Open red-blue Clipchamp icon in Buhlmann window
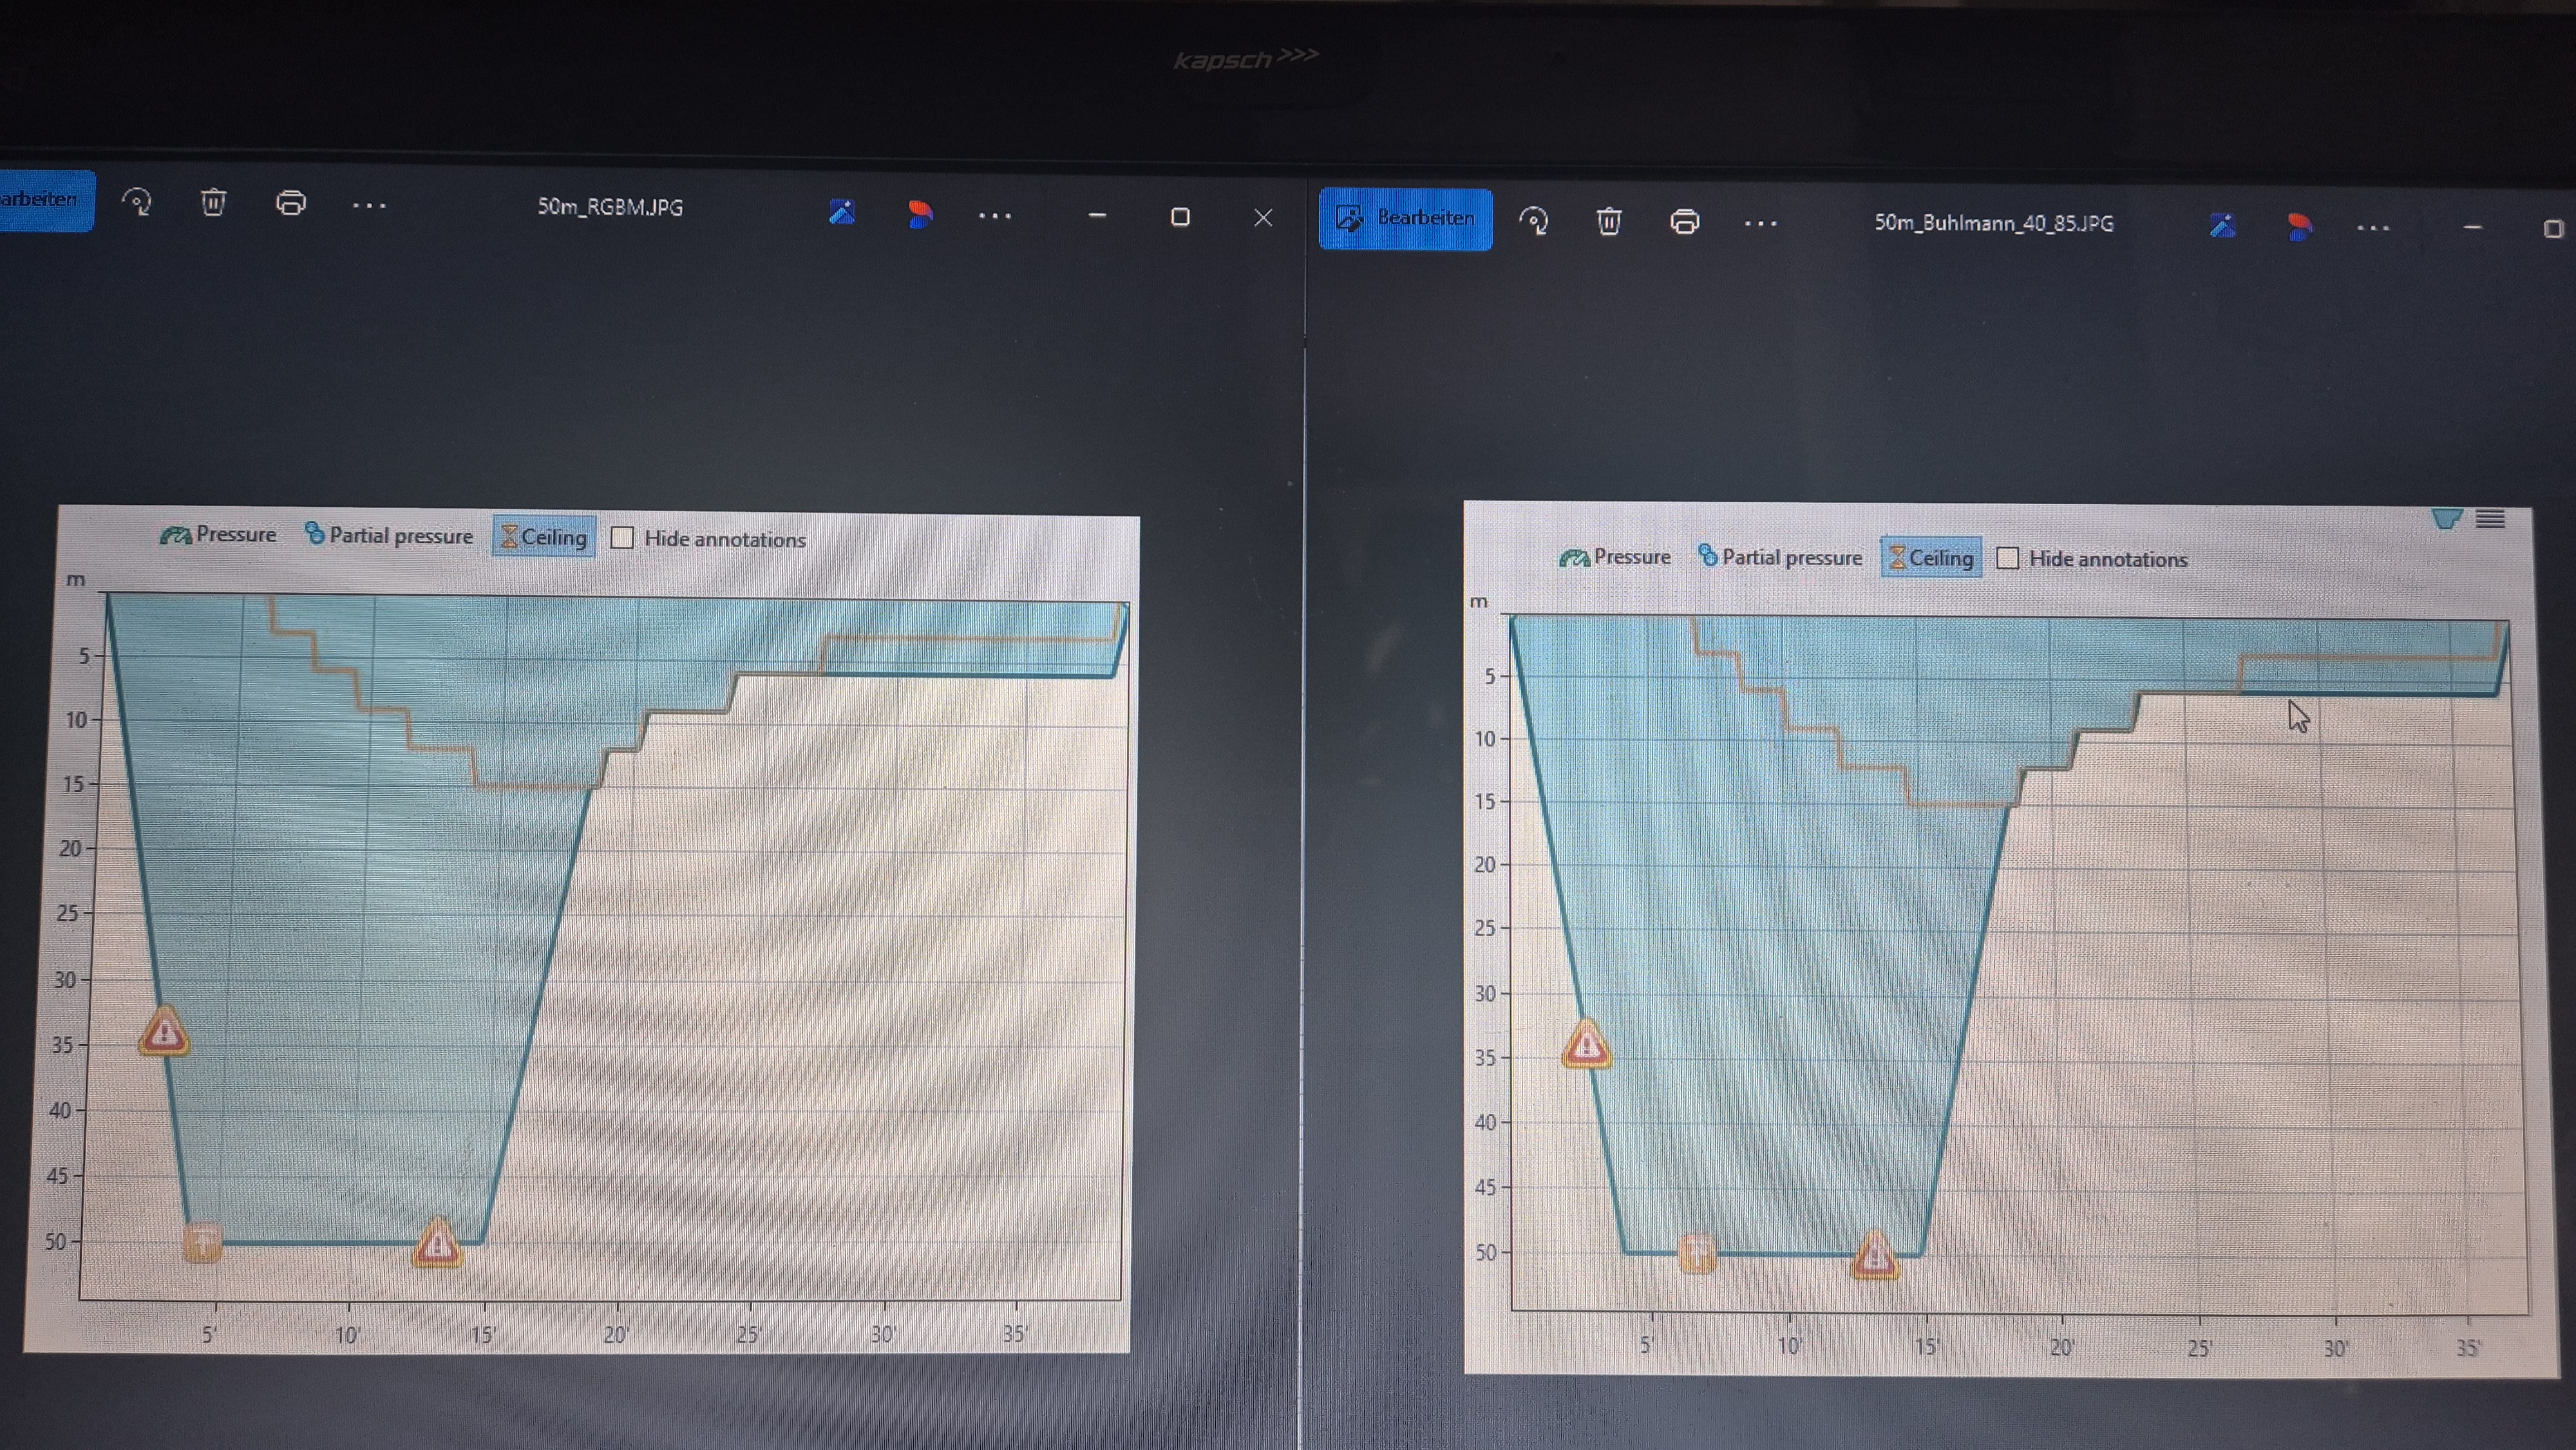 (2299, 227)
